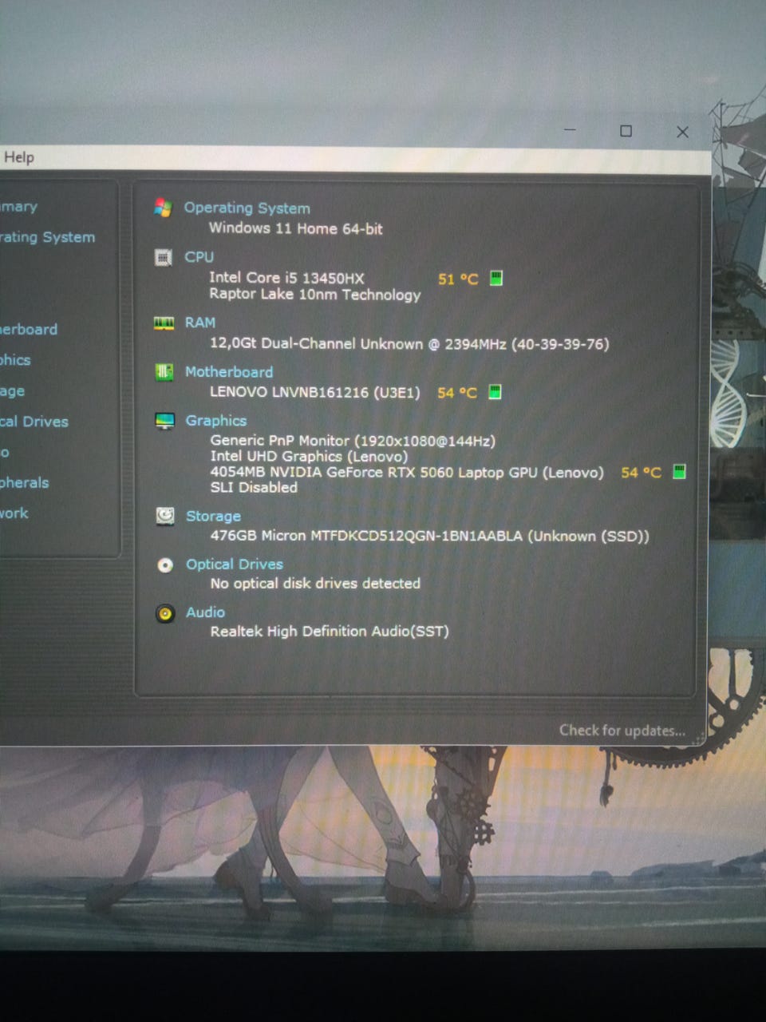Click the Audio speaker icon
766x1022 pixels.
point(165,613)
